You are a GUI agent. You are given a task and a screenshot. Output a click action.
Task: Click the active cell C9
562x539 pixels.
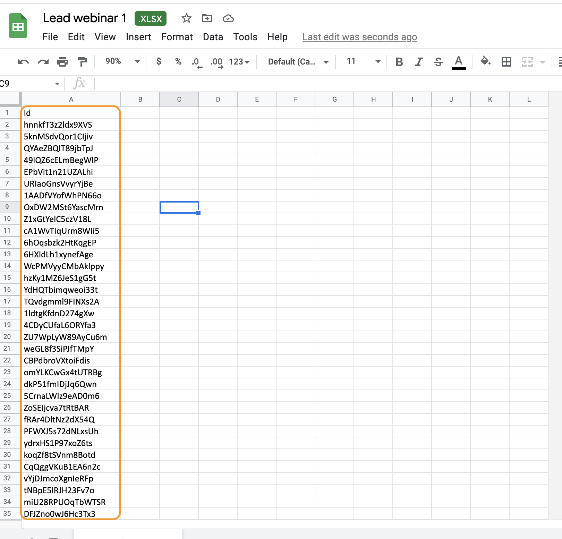click(179, 207)
